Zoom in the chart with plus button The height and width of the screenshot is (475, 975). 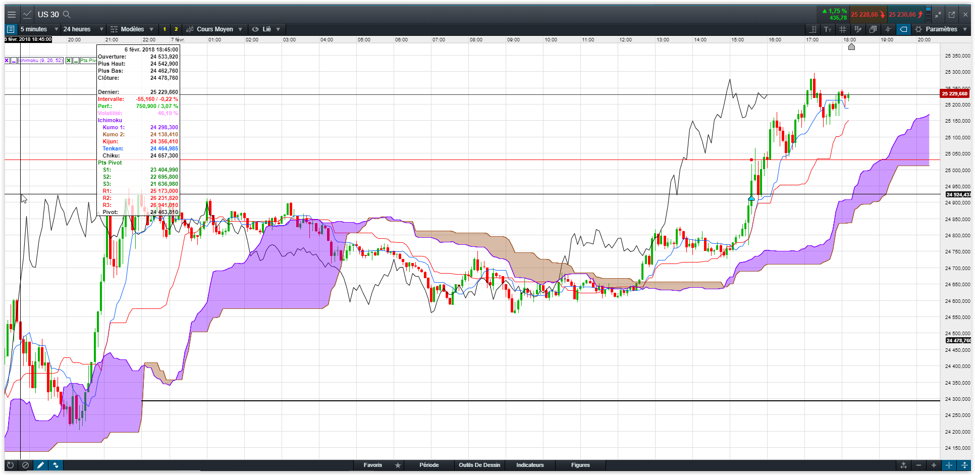click(x=934, y=465)
